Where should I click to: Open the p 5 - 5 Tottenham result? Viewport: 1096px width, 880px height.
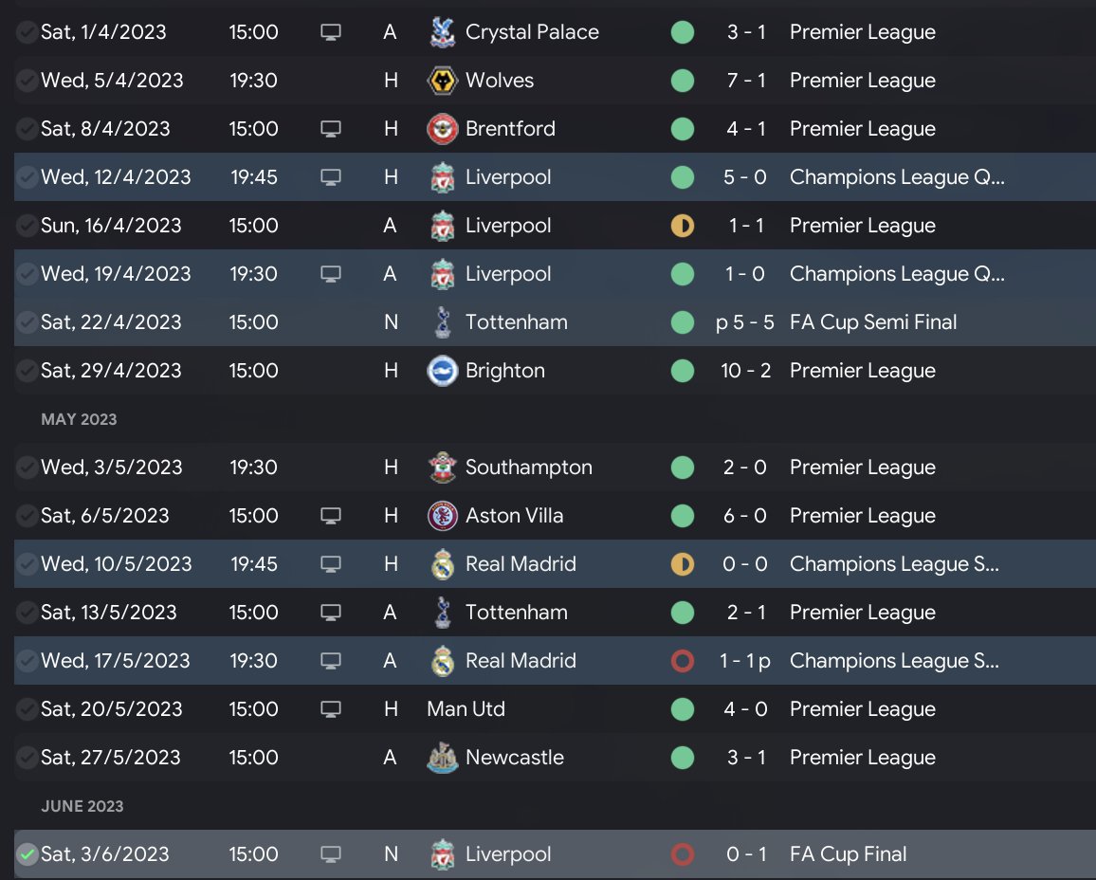coord(745,322)
